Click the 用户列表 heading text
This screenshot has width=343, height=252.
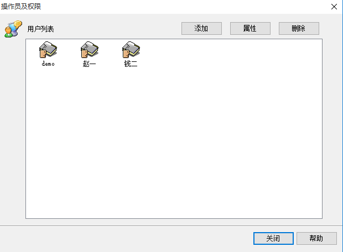[41, 29]
